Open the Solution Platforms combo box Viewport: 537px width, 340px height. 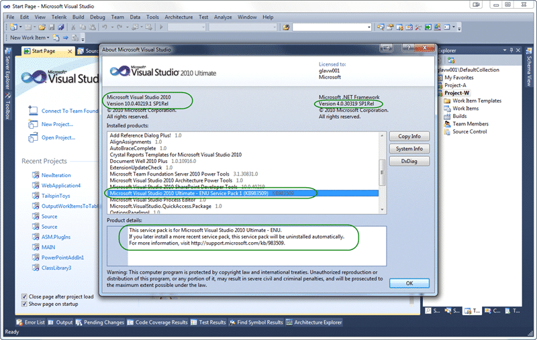[243, 27]
